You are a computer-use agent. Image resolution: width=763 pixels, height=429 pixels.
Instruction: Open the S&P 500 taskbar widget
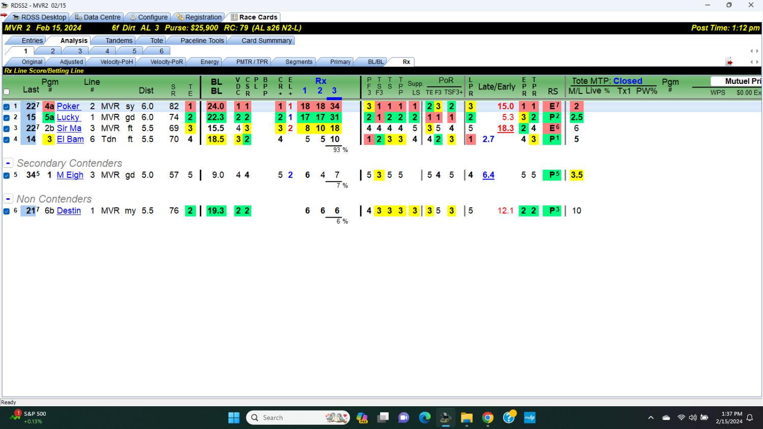[28, 417]
